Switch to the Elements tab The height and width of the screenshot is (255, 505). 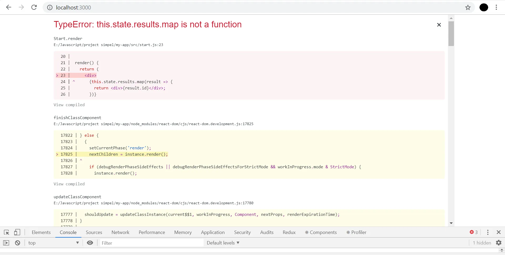[x=41, y=232]
